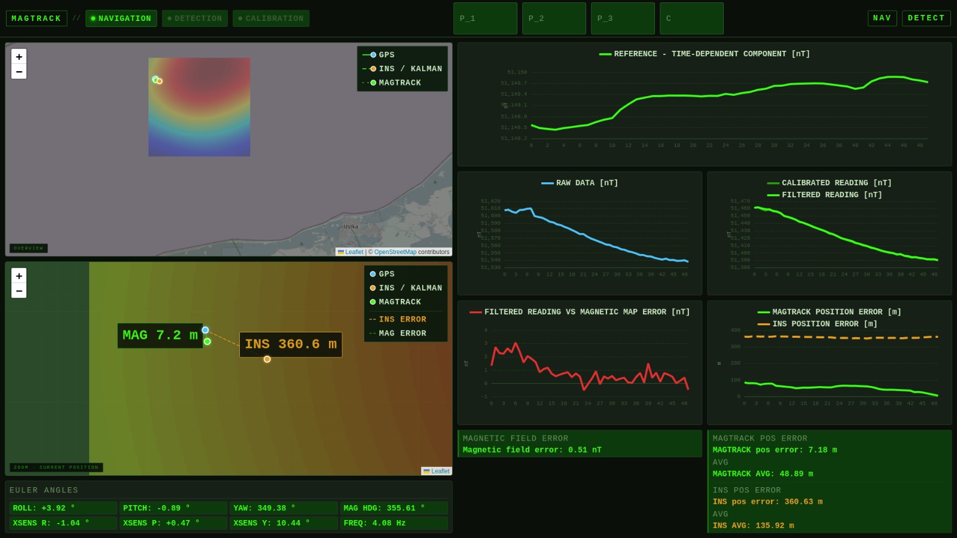This screenshot has width=957, height=538.
Task: Toggle INS / KALMAN in zoom map legend
Action: pos(406,288)
